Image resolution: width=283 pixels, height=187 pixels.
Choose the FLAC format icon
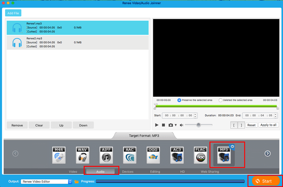200,155
